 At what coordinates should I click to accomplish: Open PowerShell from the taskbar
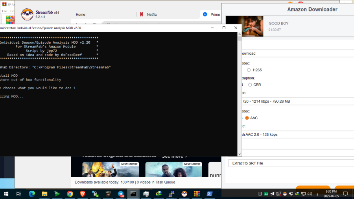tap(210, 194)
